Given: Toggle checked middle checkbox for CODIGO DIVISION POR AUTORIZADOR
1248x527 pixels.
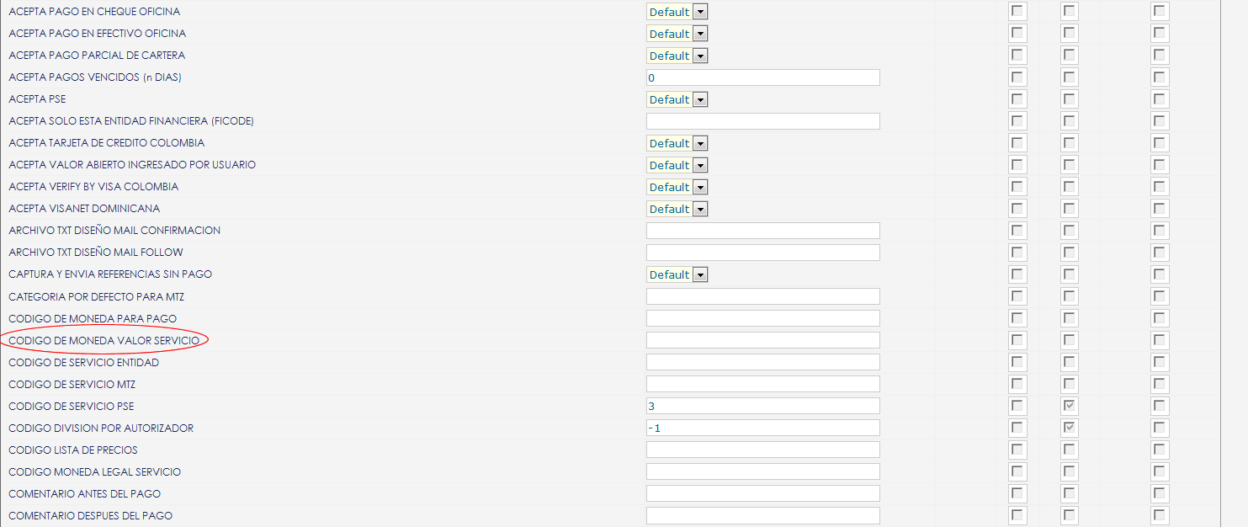Looking at the screenshot, I should tap(1070, 428).
